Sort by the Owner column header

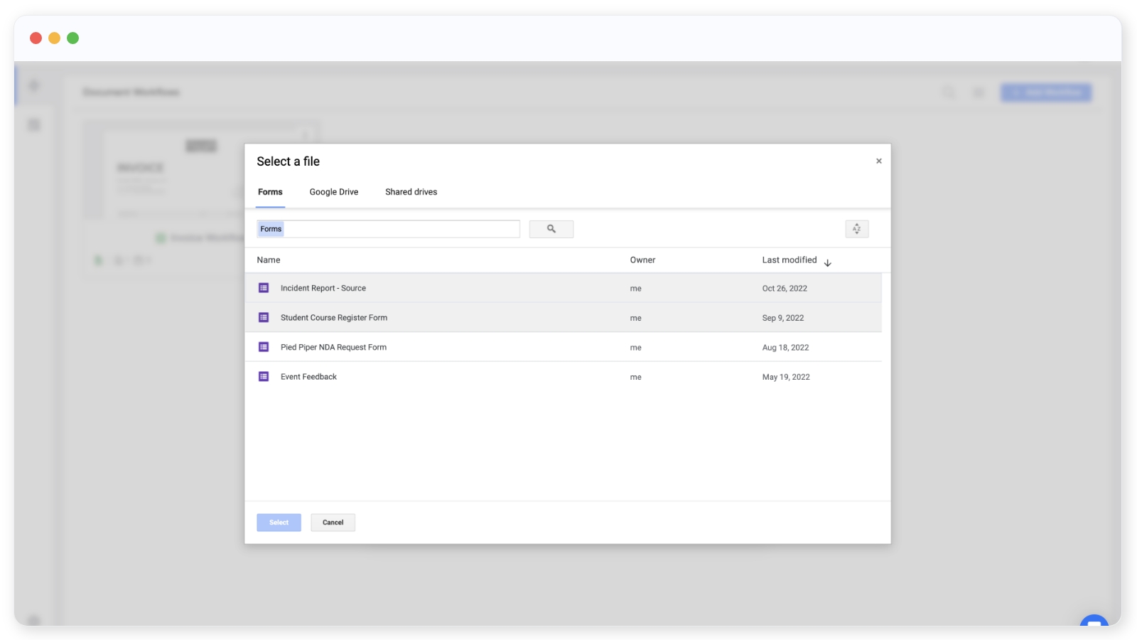(x=642, y=260)
